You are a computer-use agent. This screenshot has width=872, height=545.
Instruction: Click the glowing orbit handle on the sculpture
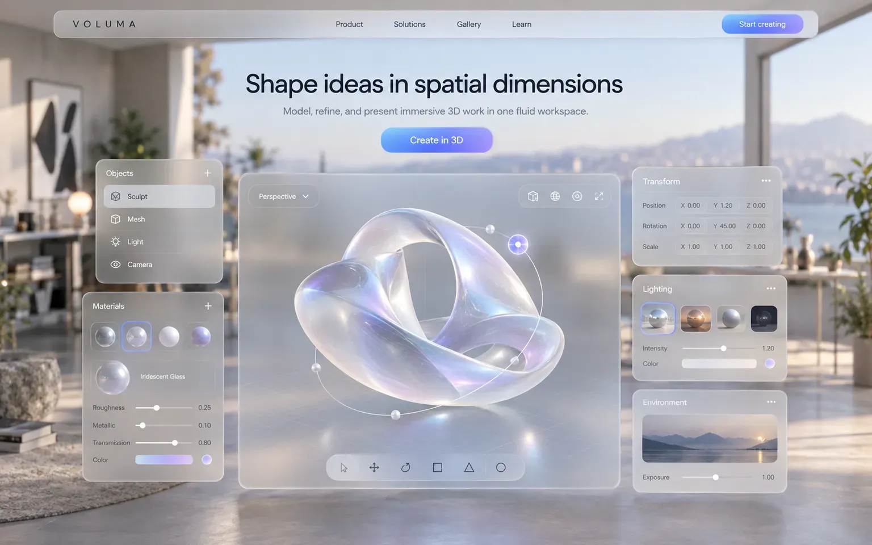(x=518, y=245)
